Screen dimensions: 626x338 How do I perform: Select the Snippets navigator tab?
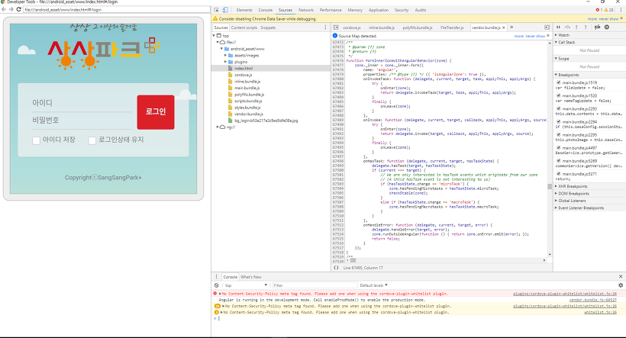[268, 27]
